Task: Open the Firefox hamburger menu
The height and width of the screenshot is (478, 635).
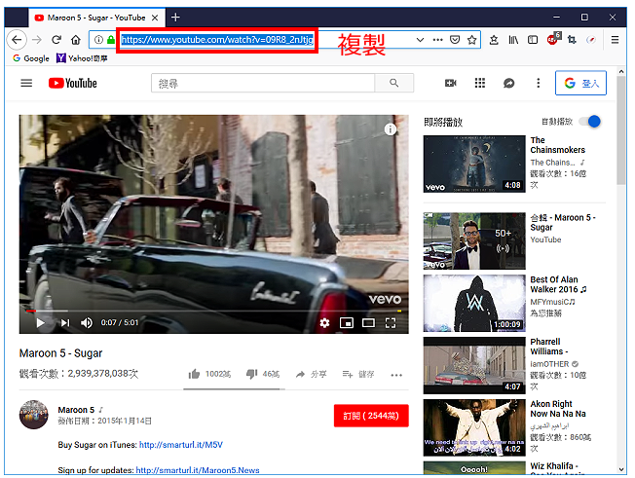Action: (x=615, y=40)
